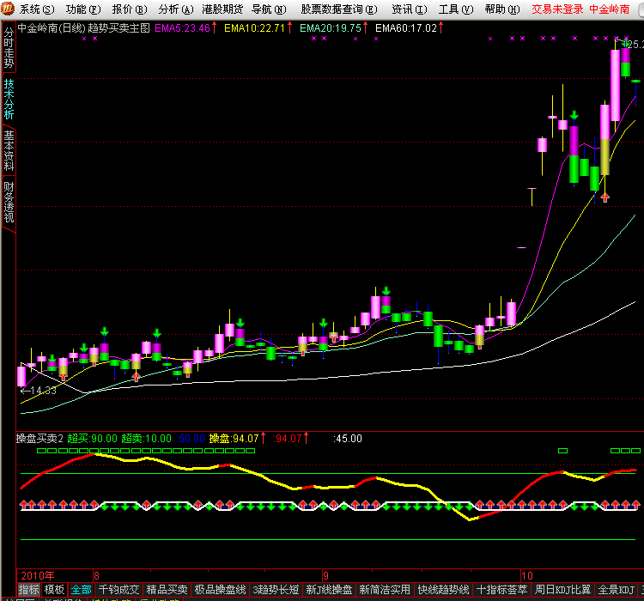Viewport: 644px width, 601px height.
Task: Toggle the 全部 filter in the bottom bar
Action: point(82,590)
